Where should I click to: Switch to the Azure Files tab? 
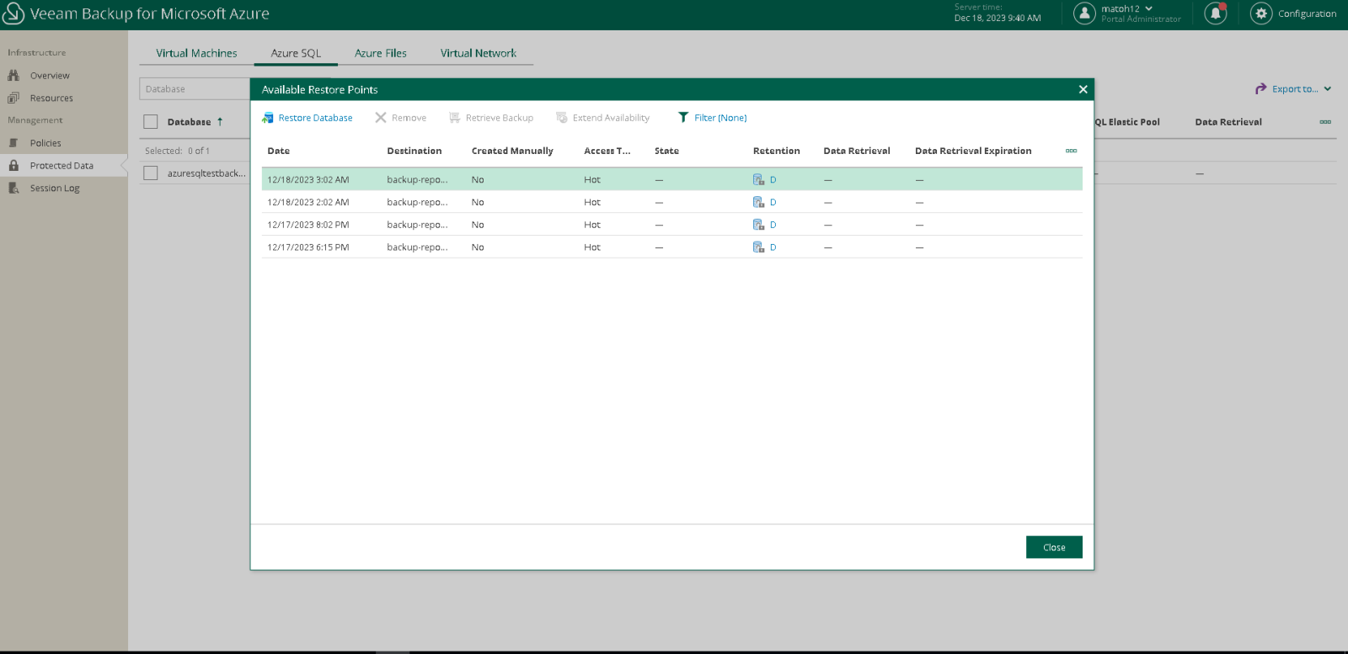pyautogui.click(x=380, y=53)
